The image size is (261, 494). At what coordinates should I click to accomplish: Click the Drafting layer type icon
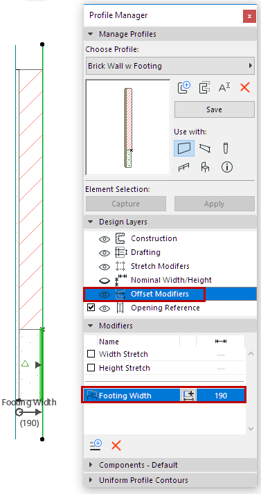click(x=121, y=252)
